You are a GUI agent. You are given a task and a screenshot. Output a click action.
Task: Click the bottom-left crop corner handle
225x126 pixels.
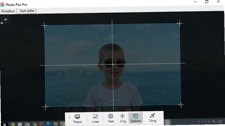coord(46,107)
